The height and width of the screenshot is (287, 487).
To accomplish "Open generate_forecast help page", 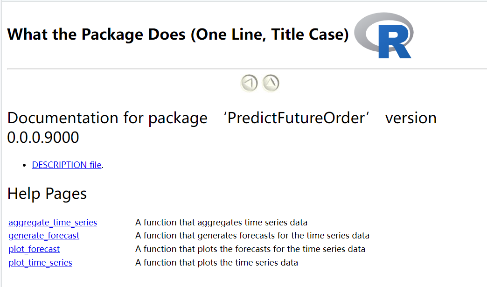I will [x=44, y=236].
